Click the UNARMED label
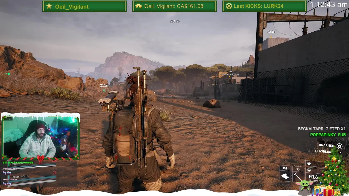The width and height of the screenshot is (349, 196). [326, 145]
